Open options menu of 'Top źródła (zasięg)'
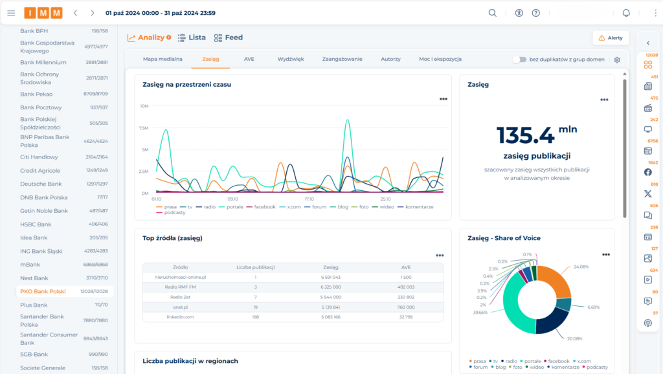This screenshot has width=663, height=374. pyautogui.click(x=440, y=255)
